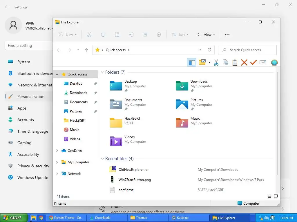Select the Downloads folder icon in Folders
297x222 pixels.
182,86
